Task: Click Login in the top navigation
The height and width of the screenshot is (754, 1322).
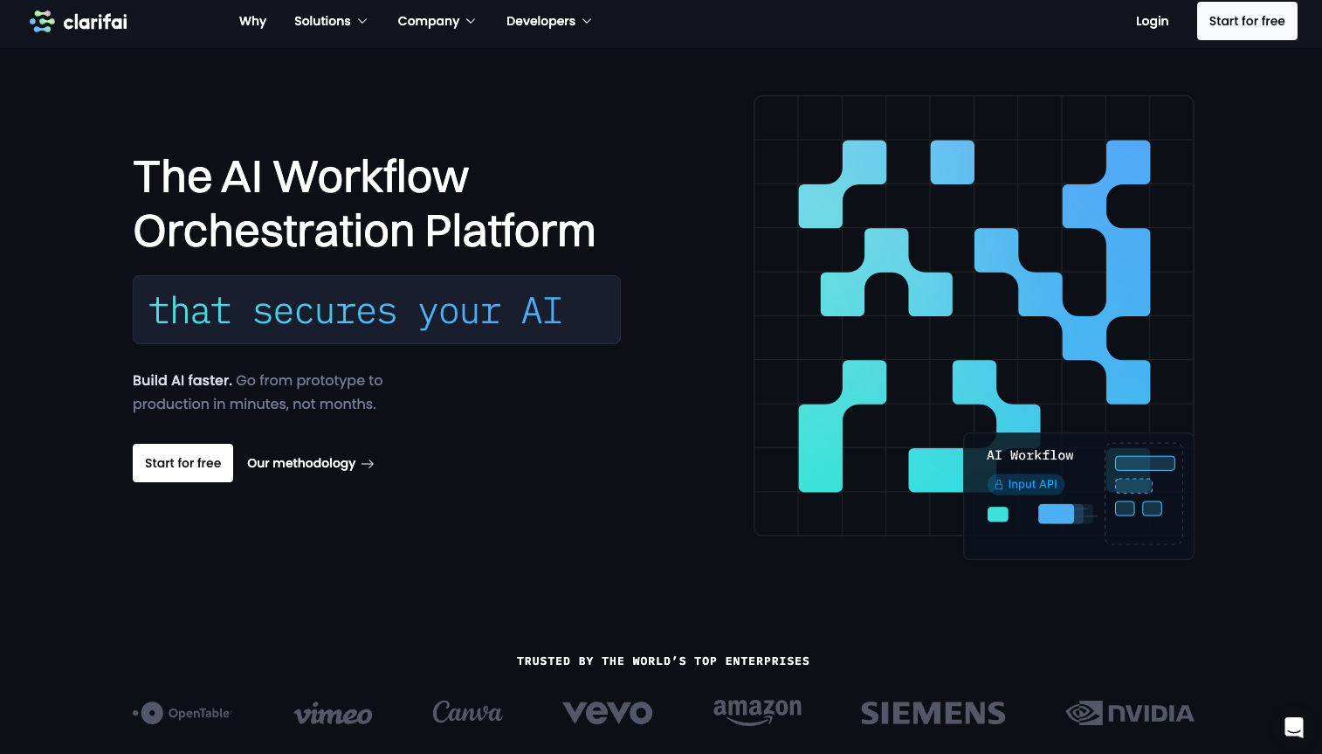Action: pyautogui.click(x=1152, y=21)
